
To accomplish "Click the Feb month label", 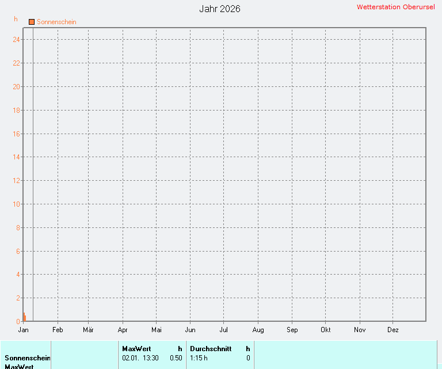I will click(58, 330).
